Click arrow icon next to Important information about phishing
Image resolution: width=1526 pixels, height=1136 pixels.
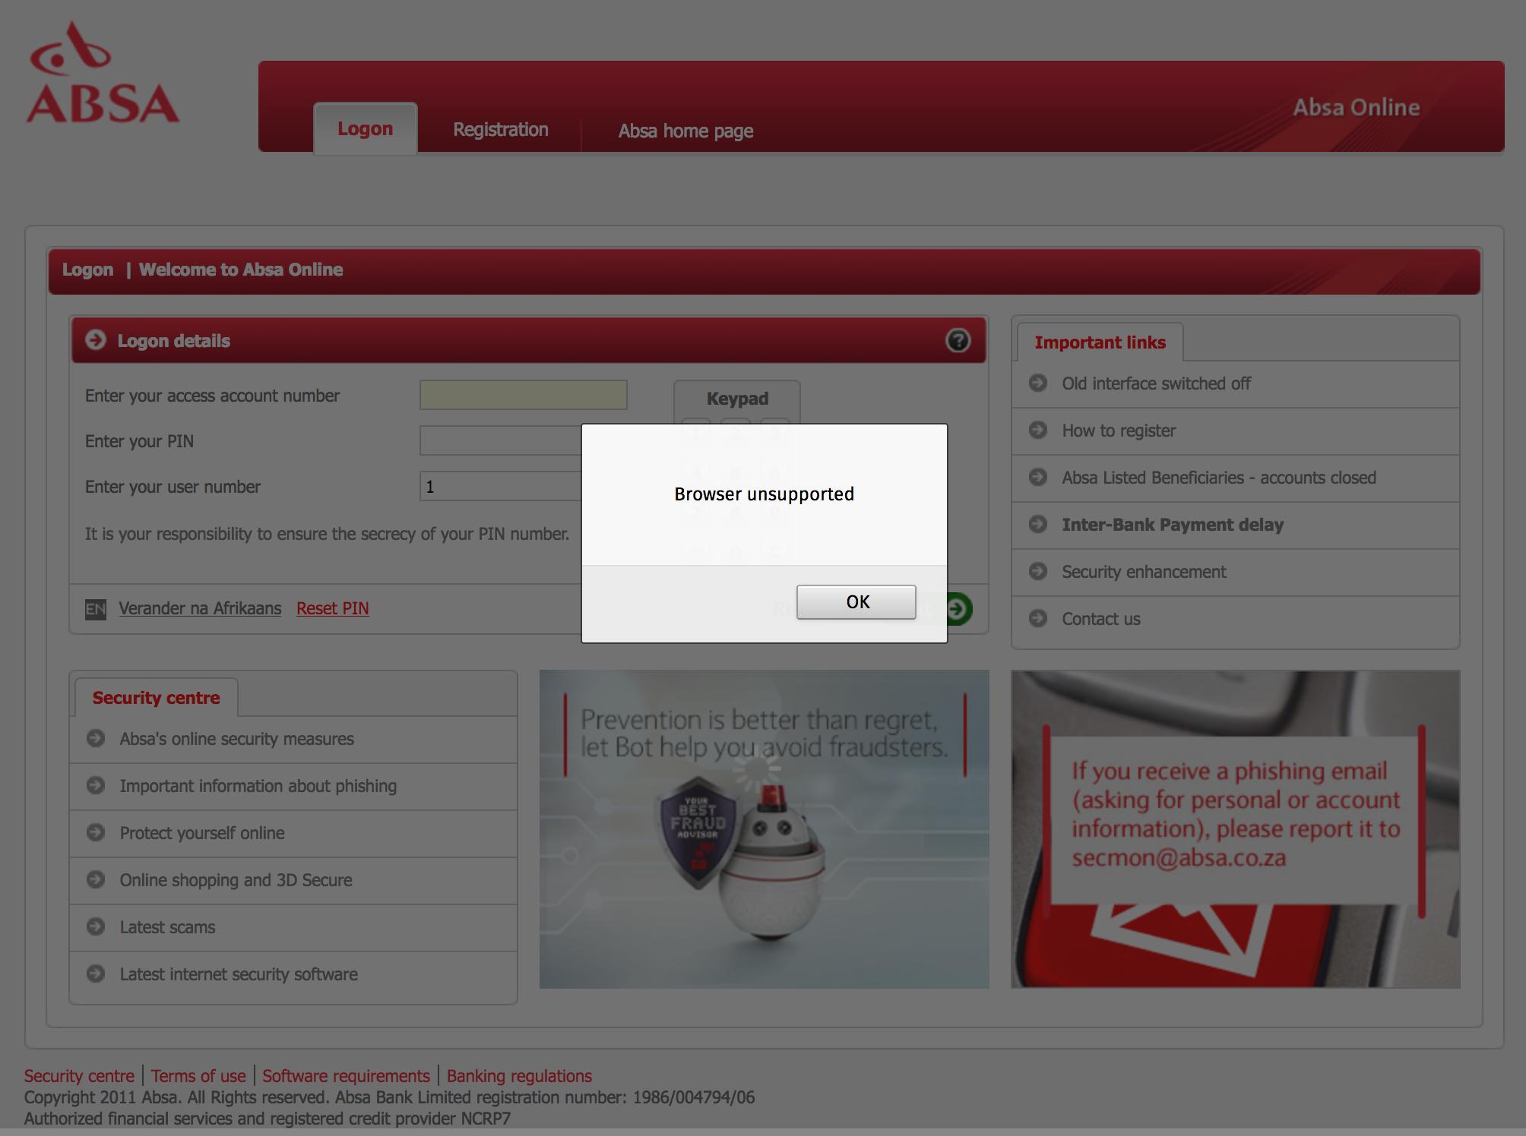(96, 785)
